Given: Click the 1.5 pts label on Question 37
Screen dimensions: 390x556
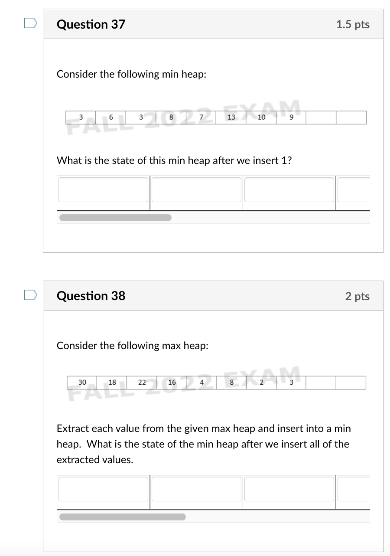Looking at the screenshot, I should (353, 24).
